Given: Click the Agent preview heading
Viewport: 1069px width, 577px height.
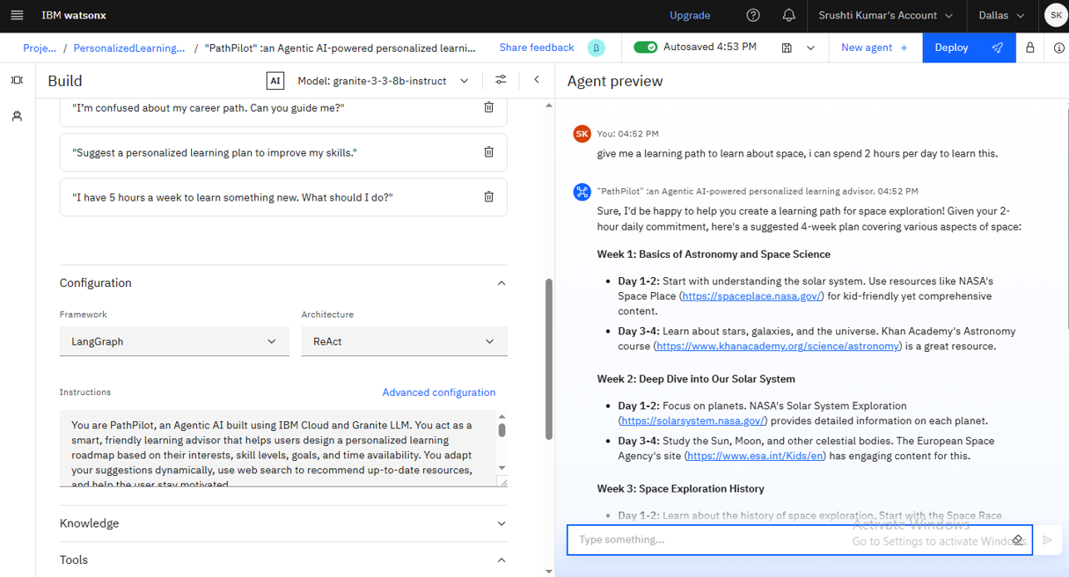Looking at the screenshot, I should tap(615, 81).
